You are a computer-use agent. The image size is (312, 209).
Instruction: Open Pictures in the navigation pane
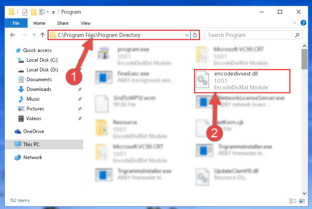[35, 109]
